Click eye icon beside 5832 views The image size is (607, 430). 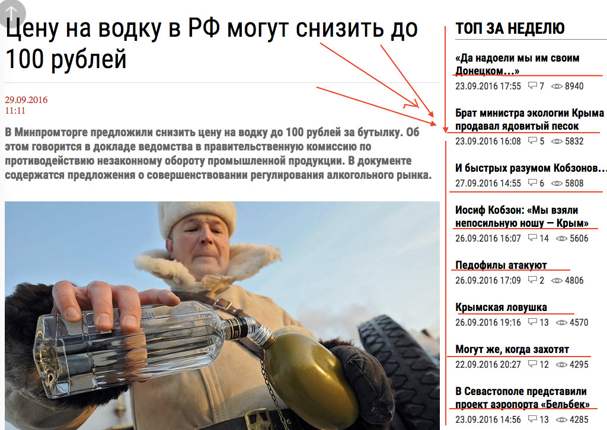click(557, 141)
